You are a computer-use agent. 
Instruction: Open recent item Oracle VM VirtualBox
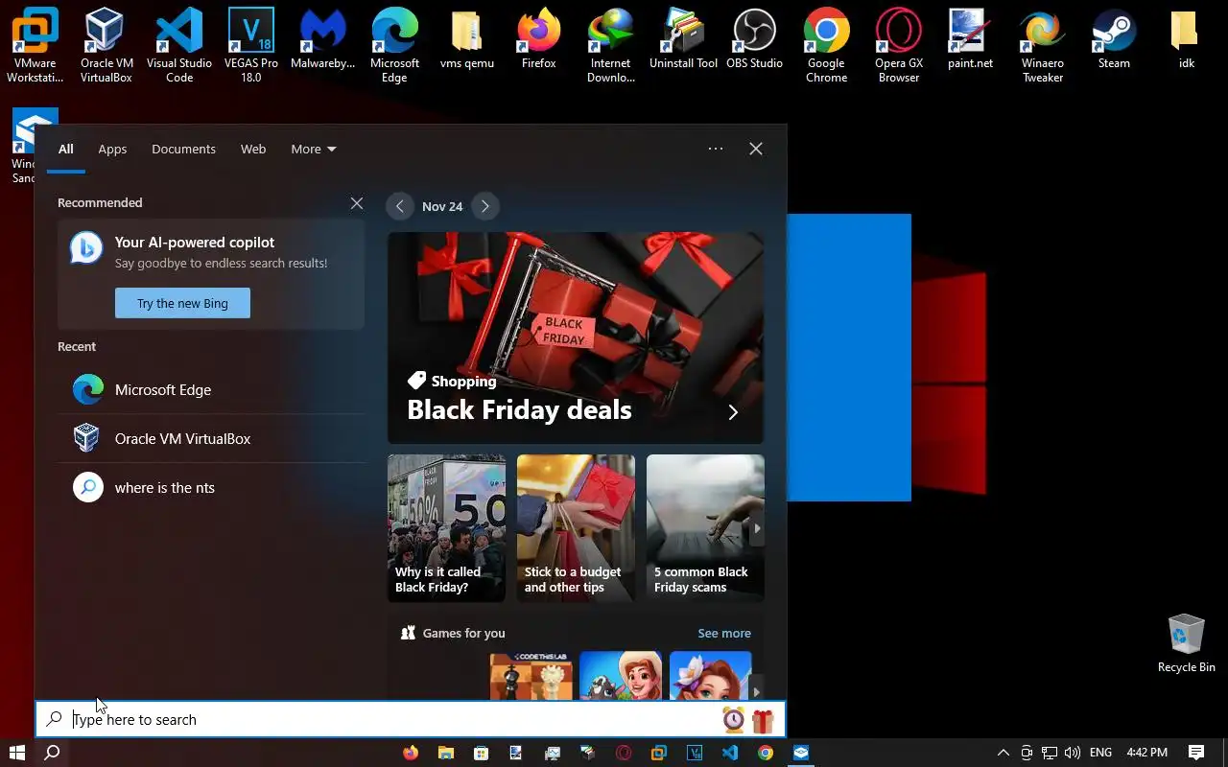pyautogui.click(x=211, y=438)
